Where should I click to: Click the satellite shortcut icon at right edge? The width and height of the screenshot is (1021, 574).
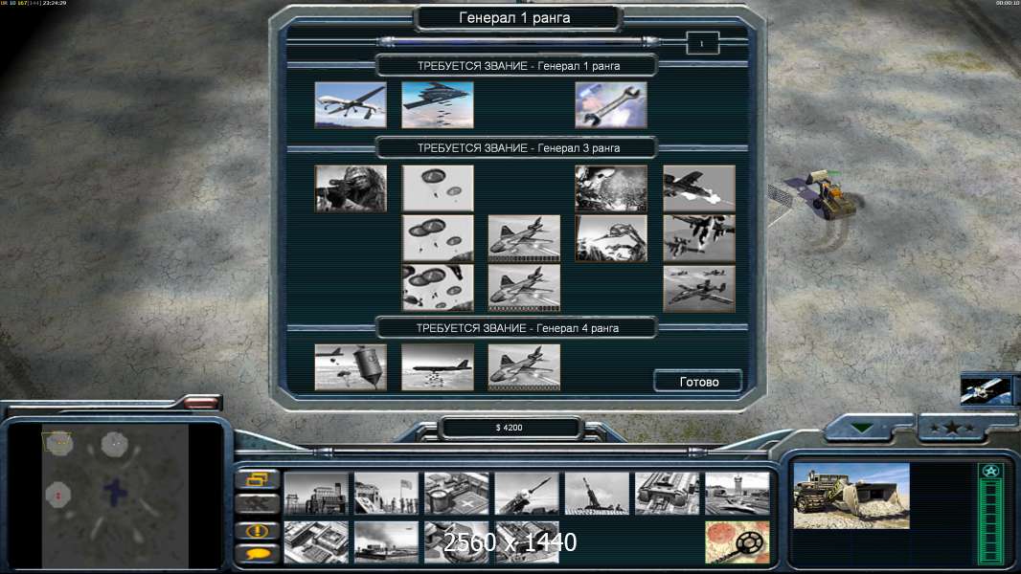point(987,389)
